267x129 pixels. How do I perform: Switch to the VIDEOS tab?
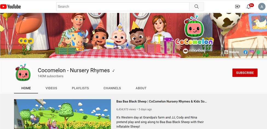click(x=51, y=88)
